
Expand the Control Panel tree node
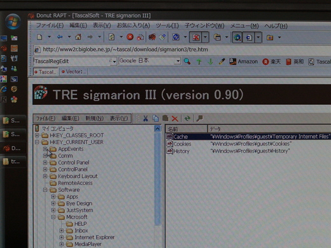[x=45, y=163]
